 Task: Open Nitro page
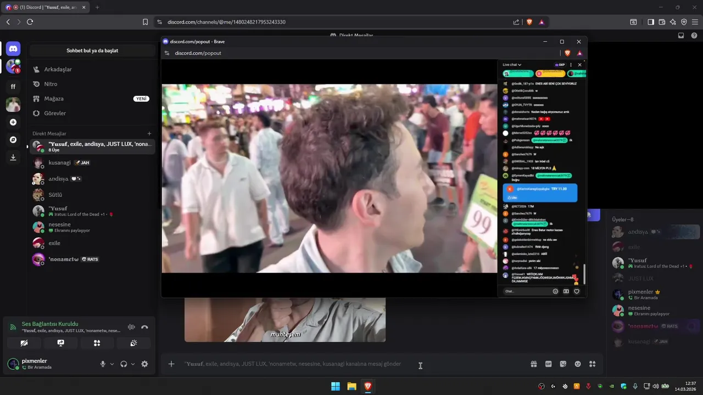pyautogui.click(x=92, y=84)
